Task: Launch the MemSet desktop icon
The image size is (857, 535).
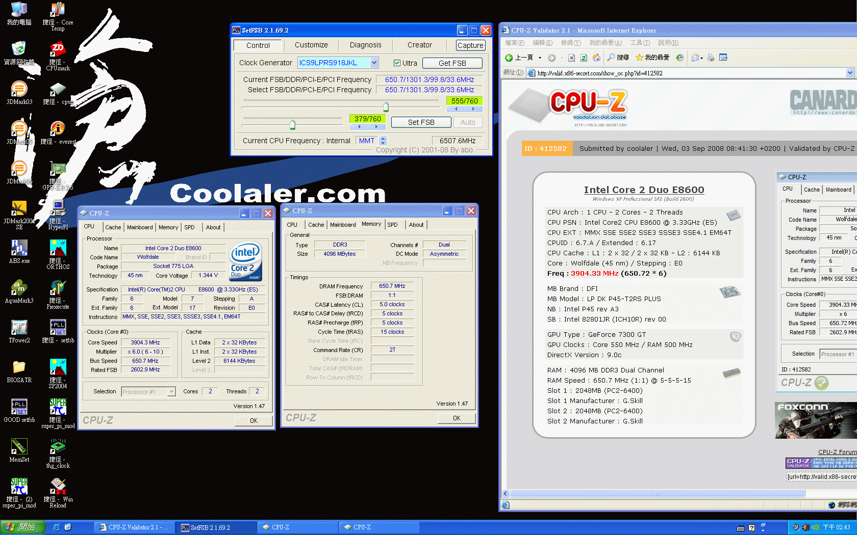Action: click(x=19, y=450)
